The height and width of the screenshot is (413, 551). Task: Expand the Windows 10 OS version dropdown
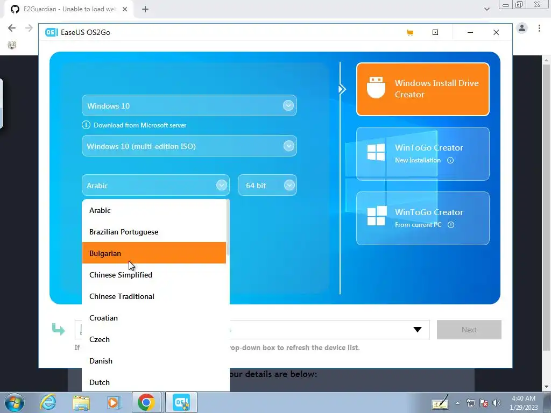(288, 105)
